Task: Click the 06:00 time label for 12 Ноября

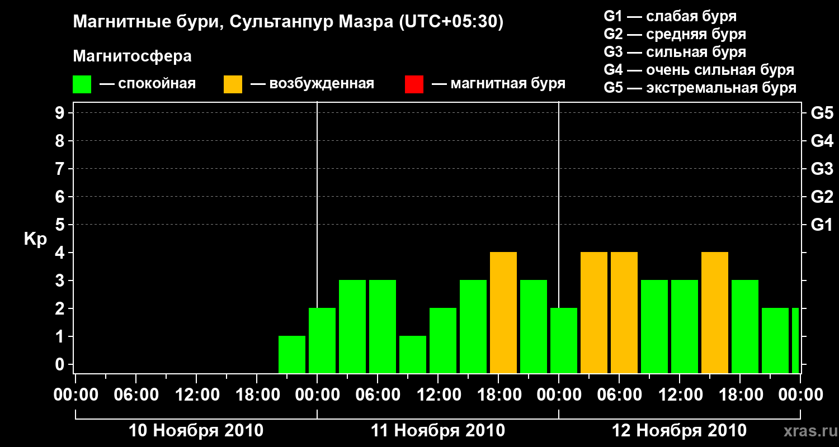Action: (x=619, y=395)
